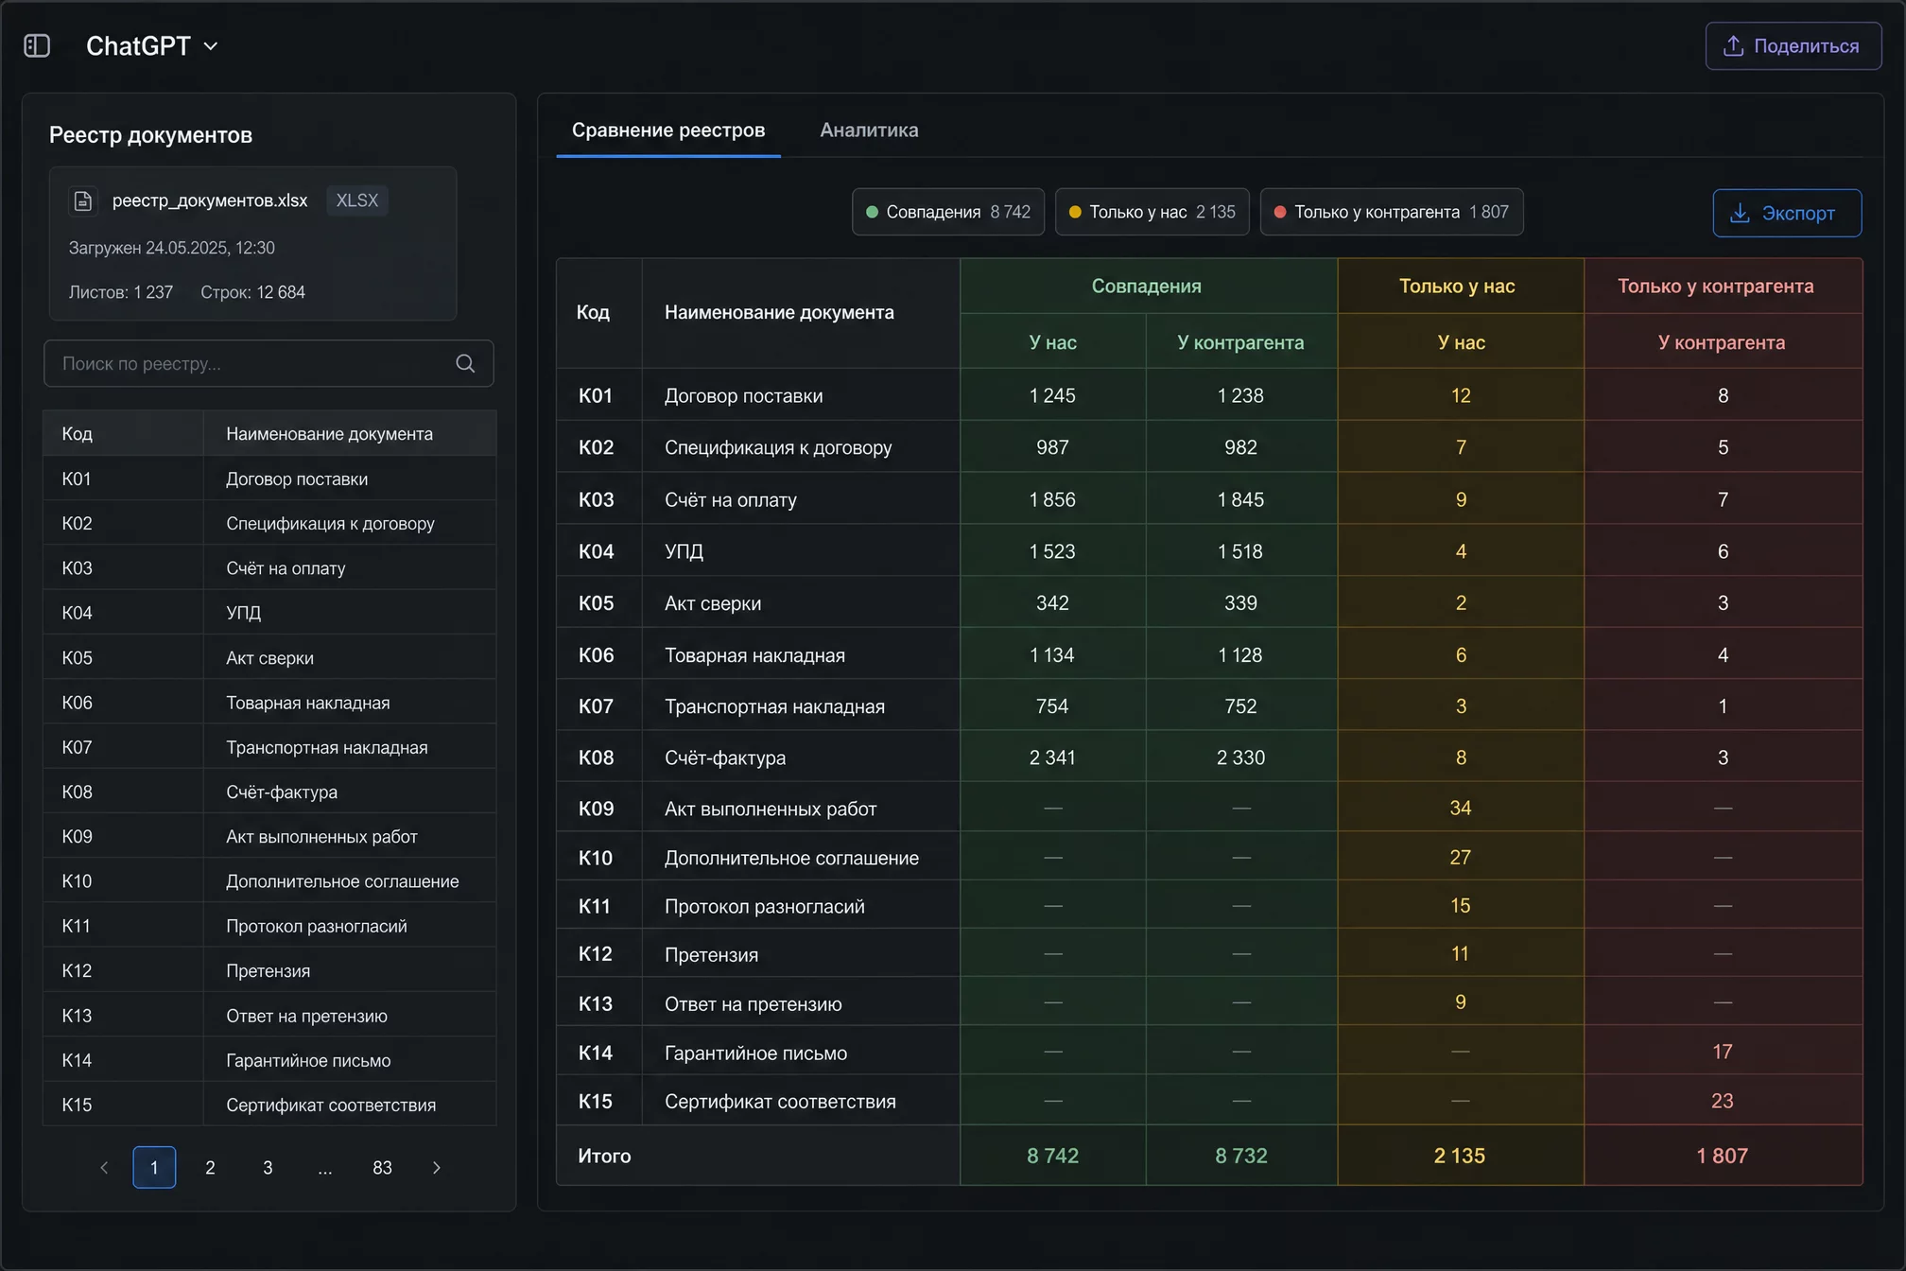The height and width of the screenshot is (1271, 1906).
Task: Switch to the Аналитика tab
Action: 869,131
